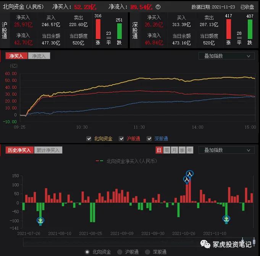Viewport: 260px width, 256px height.
Task: Click the 220.60亿 sell amount
Action: point(78,24)
